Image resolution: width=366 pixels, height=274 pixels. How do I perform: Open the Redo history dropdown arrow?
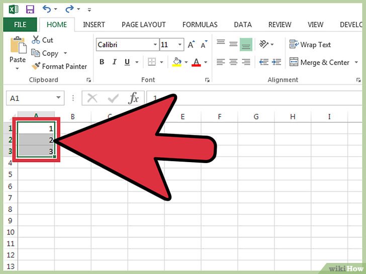78,9
